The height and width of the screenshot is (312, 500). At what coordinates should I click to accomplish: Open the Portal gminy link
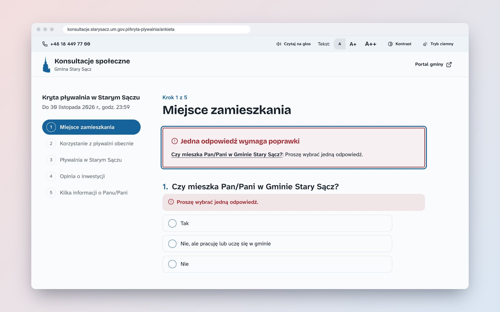click(433, 64)
